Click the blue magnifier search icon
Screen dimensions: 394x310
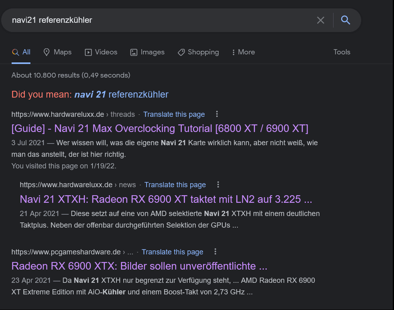point(346,20)
